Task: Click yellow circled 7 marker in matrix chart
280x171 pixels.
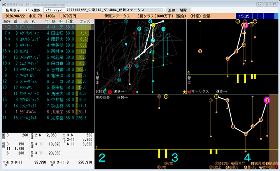Action: coord(255,21)
